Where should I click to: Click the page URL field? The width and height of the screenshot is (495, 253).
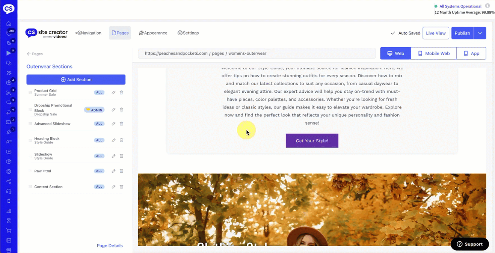click(x=257, y=53)
